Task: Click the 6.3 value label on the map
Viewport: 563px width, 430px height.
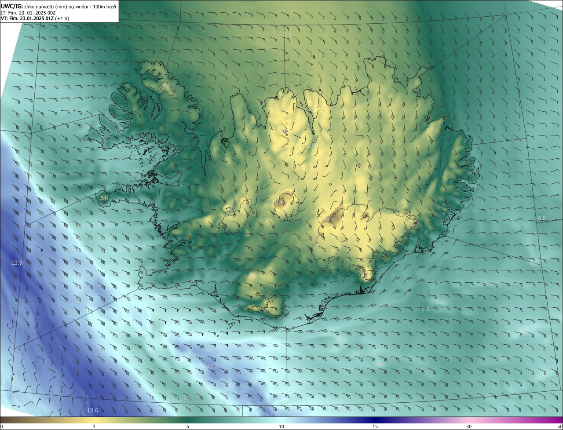Action: coord(425,309)
